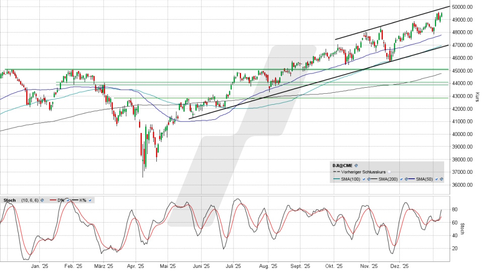Image resolution: width=484 pixels, height=272 pixels.
Task: Open settings icon next to DJI@CME
Action: pyautogui.click(x=356, y=165)
